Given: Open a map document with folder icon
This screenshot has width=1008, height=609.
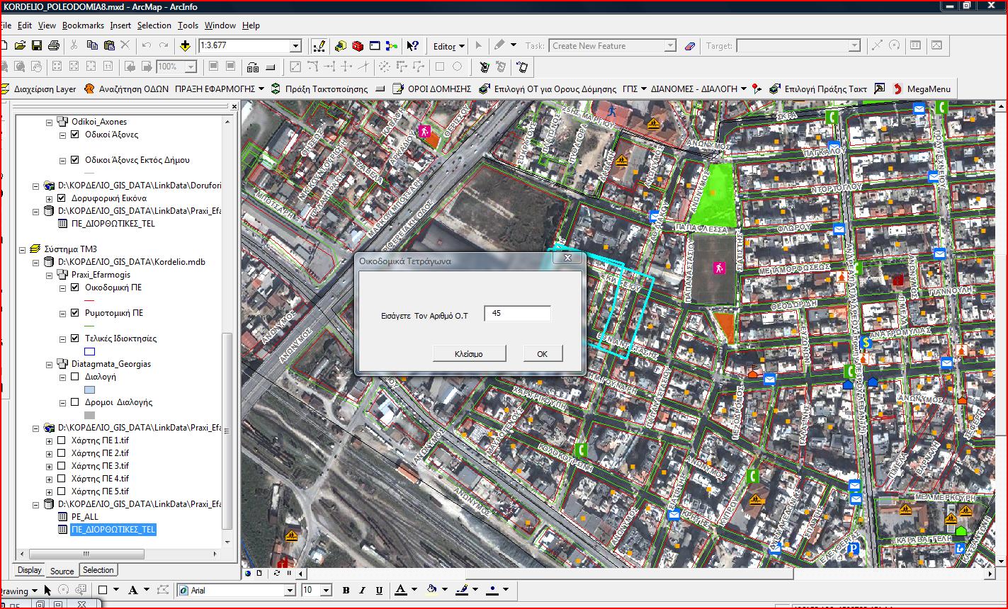Looking at the screenshot, I should pos(20,45).
